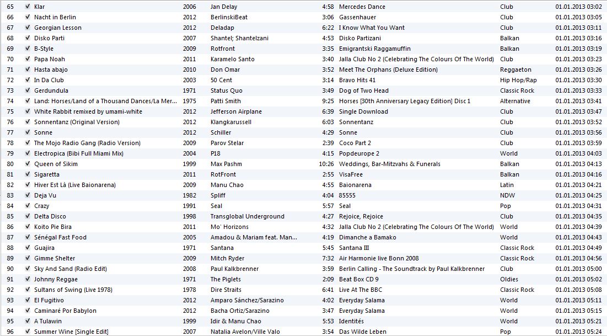
Task: Toggle the checkbox for Sultans of Swing
Action: click(x=27, y=290)
